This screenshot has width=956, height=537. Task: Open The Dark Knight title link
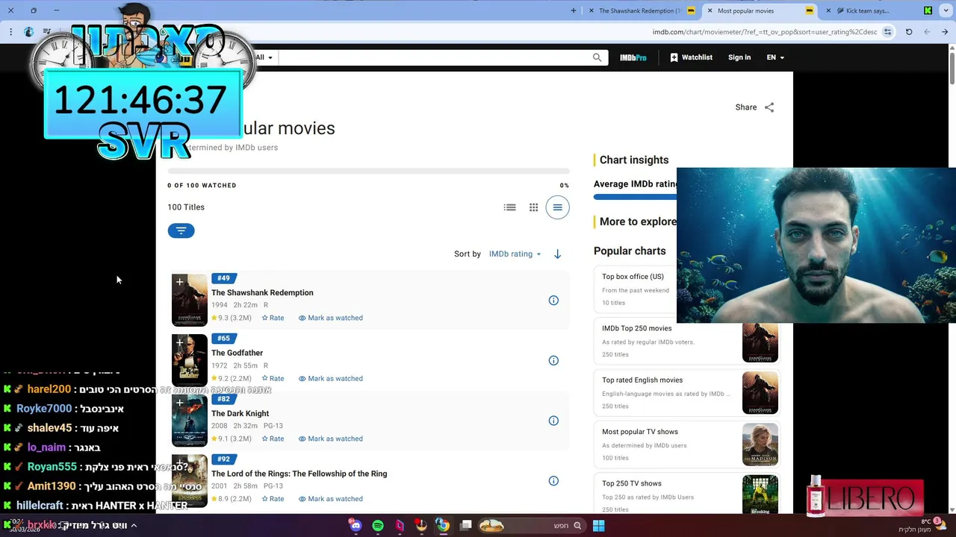pos(240,413)
